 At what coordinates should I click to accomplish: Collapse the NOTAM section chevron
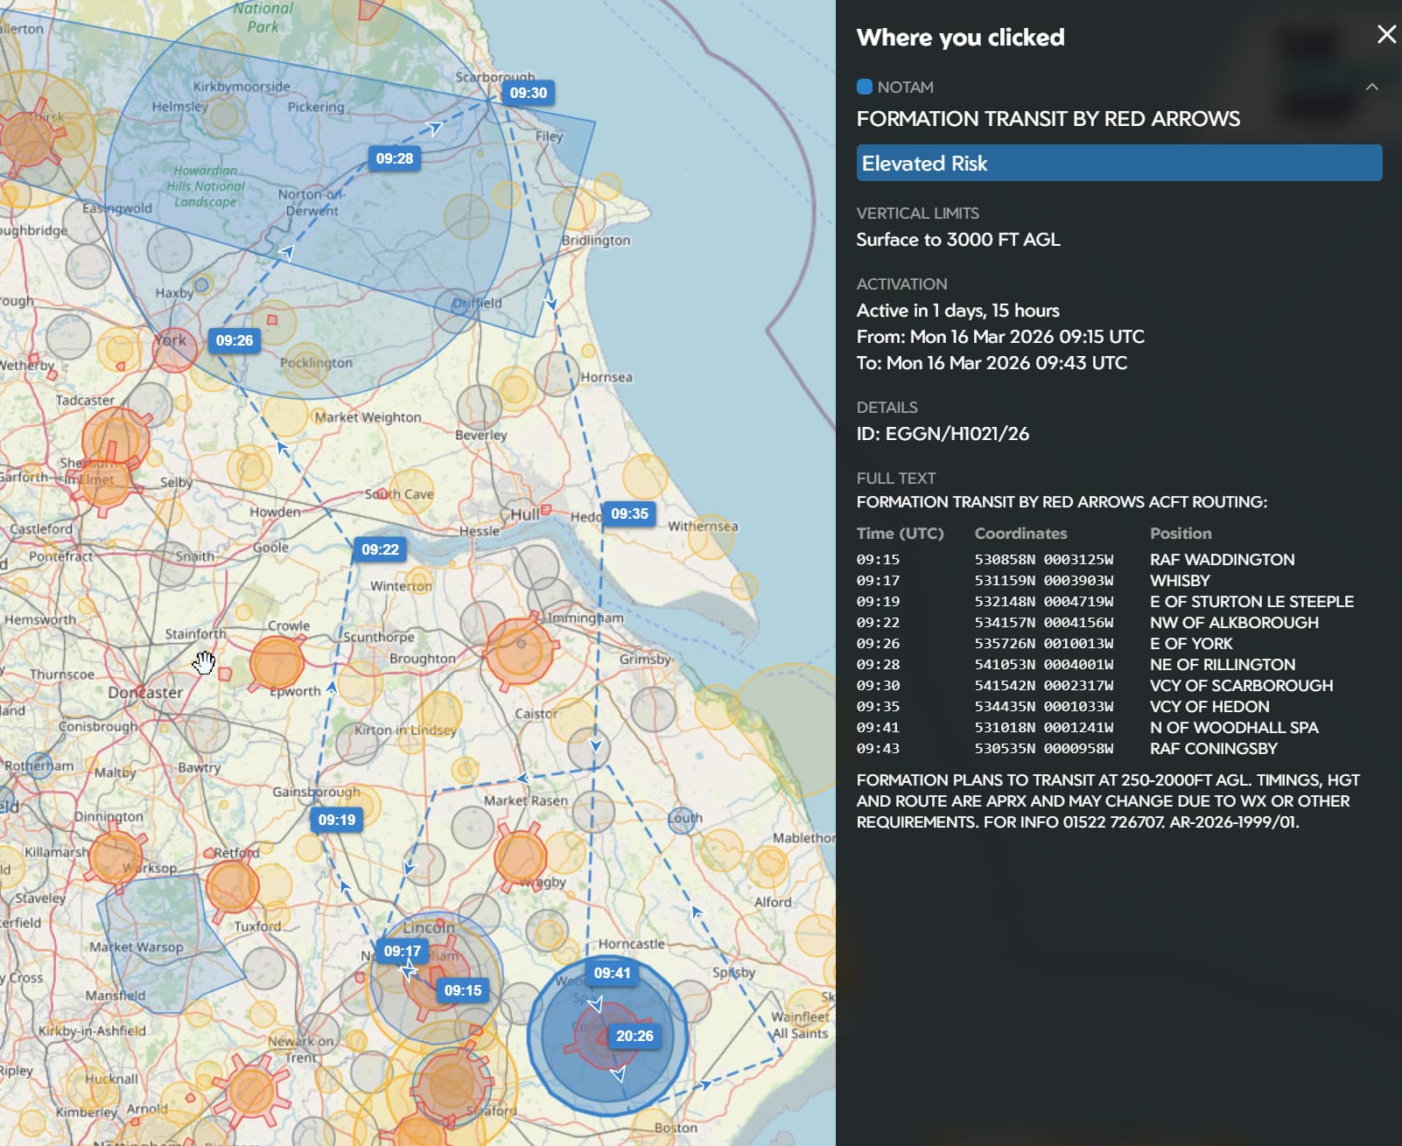click(x=1371, y=87)
